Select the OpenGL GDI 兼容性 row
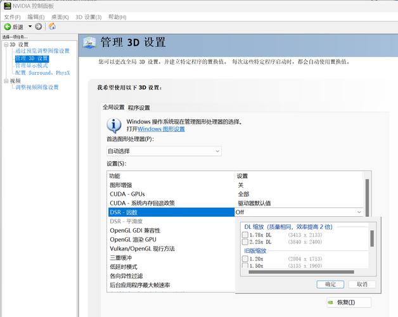 click(171, 230)
